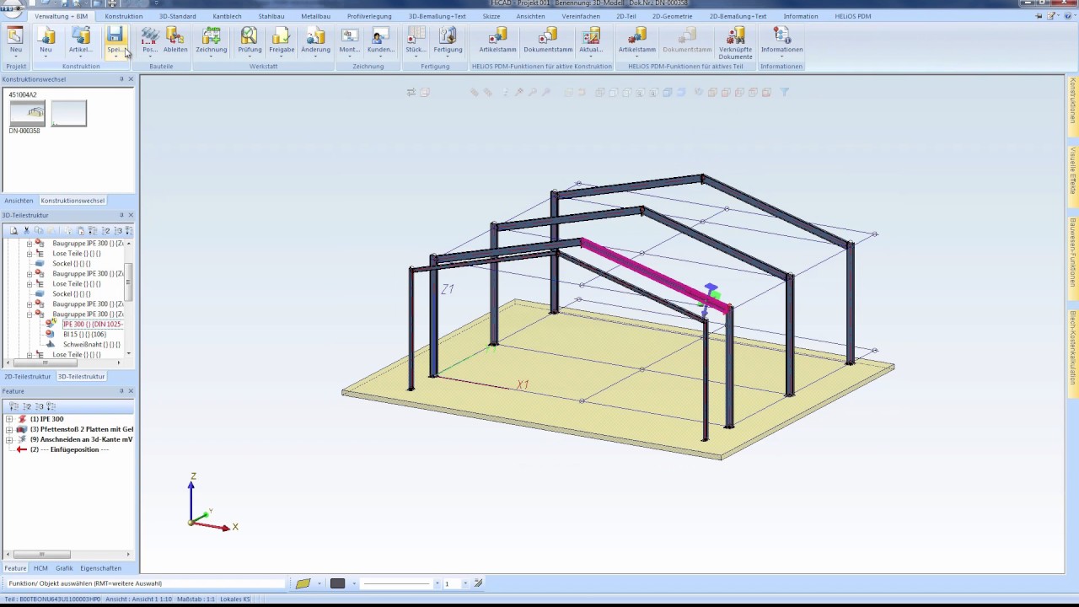1079x607 pixels.
Task: Click the Ableiten icon in Bauteile group
Action: [175, 39]
